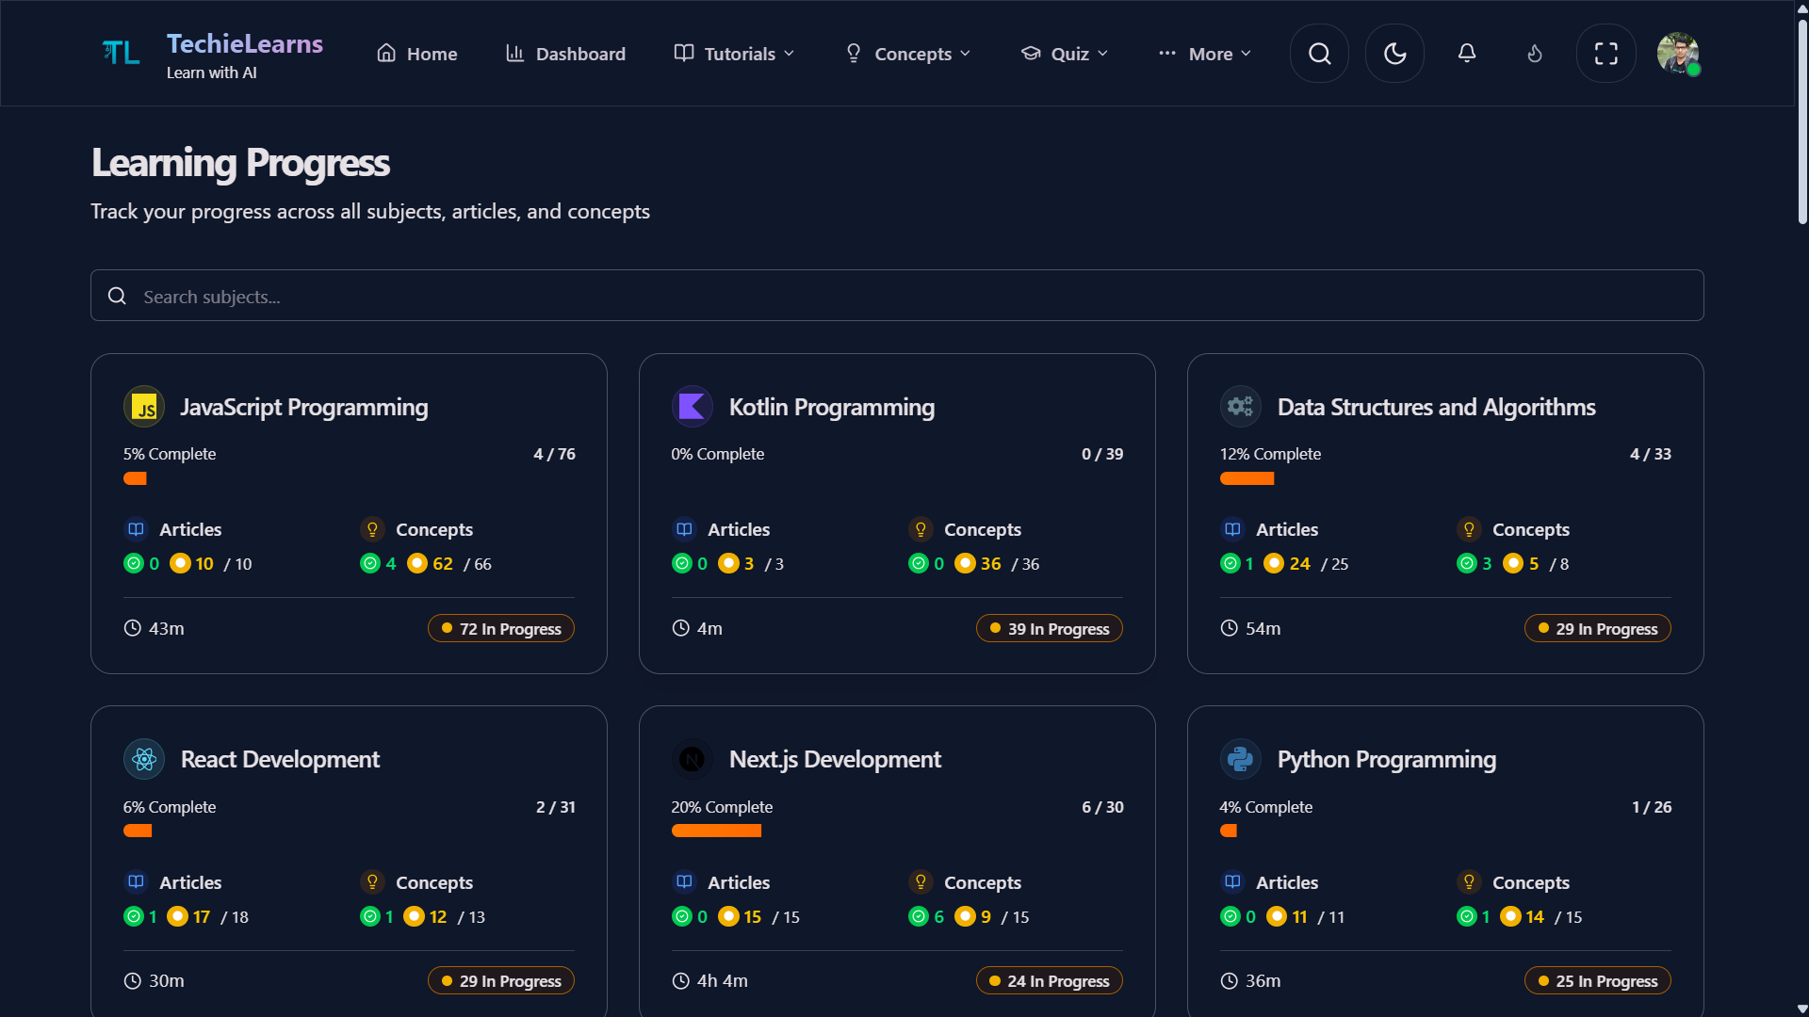
Task: Expand the More dropdown
Action: [x=1205, y=54]
